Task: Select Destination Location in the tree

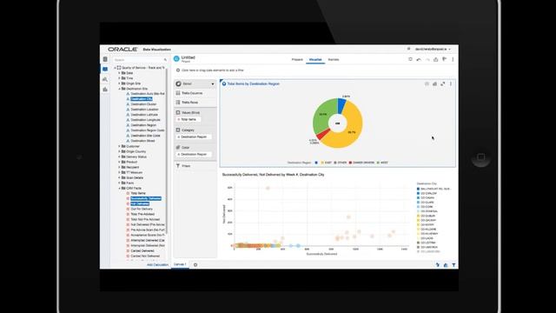Action: [144, 110]
